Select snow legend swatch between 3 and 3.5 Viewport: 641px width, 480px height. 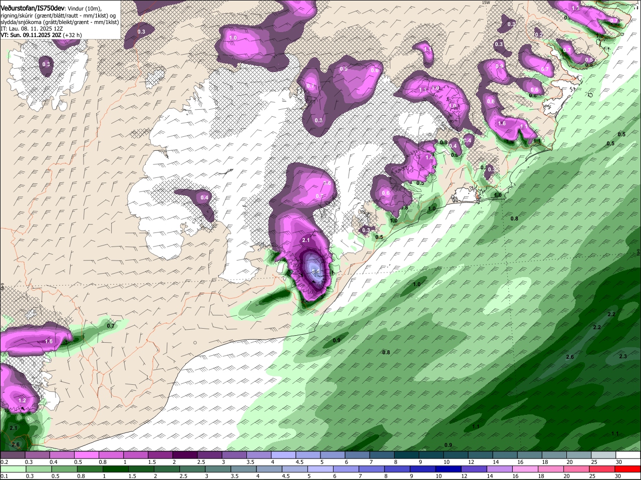point(234,454)
